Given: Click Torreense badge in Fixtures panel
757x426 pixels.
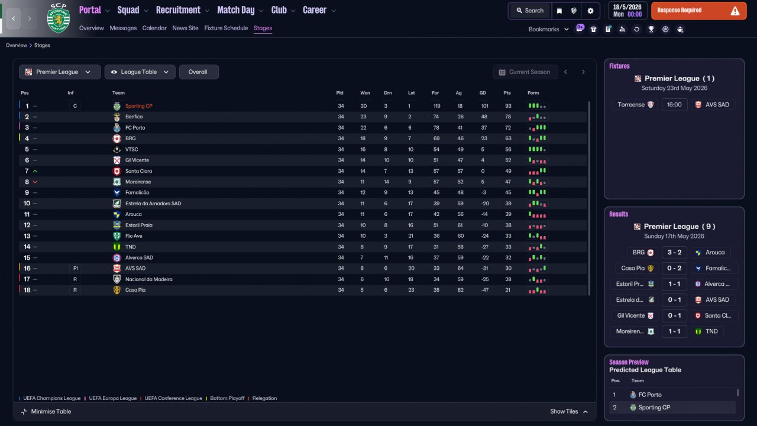Looking at the screenshot, I should [651, 105].
